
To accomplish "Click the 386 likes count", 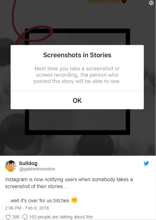I will (16, 217).
